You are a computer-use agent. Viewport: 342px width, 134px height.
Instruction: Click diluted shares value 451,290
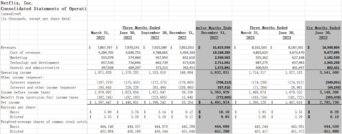click(x=222, y=131)
